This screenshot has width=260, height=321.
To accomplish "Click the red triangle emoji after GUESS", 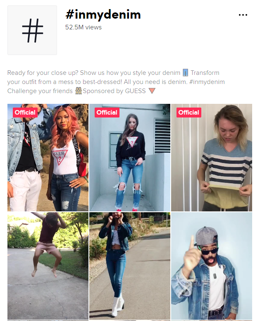I will (152, 91).
